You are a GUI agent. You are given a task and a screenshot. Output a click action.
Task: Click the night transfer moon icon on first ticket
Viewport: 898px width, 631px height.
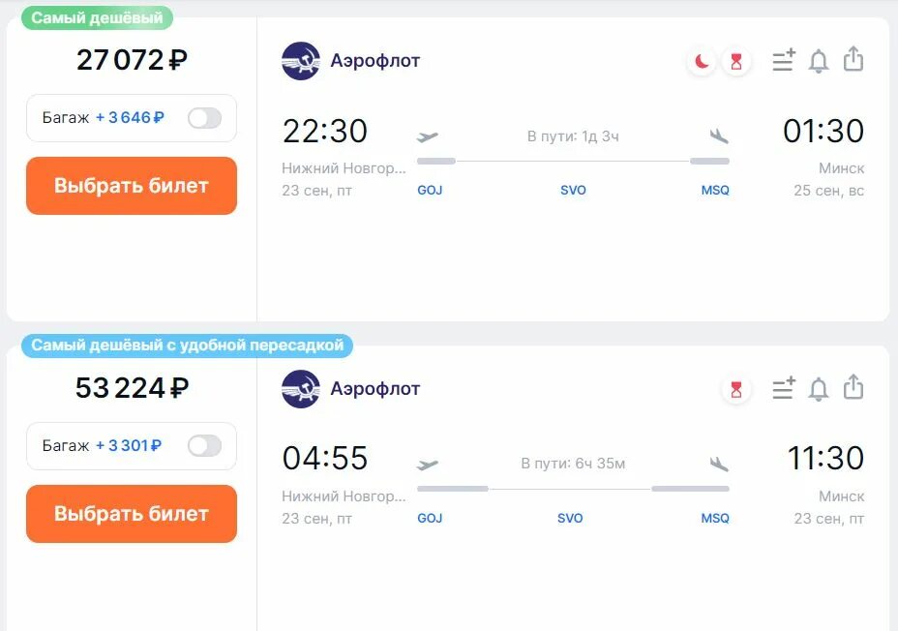pos(702,62)
